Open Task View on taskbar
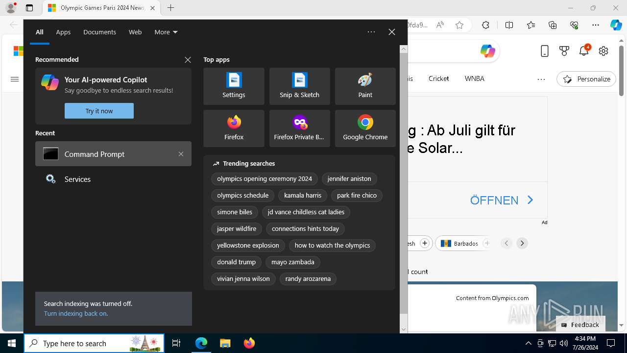 (x=176, y=343)
